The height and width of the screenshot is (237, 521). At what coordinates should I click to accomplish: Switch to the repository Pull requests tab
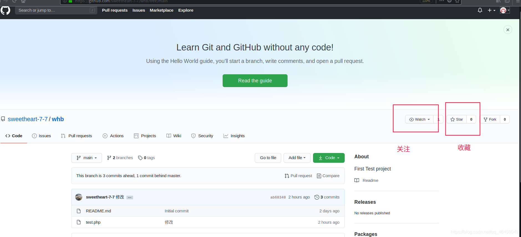point(77,136)
